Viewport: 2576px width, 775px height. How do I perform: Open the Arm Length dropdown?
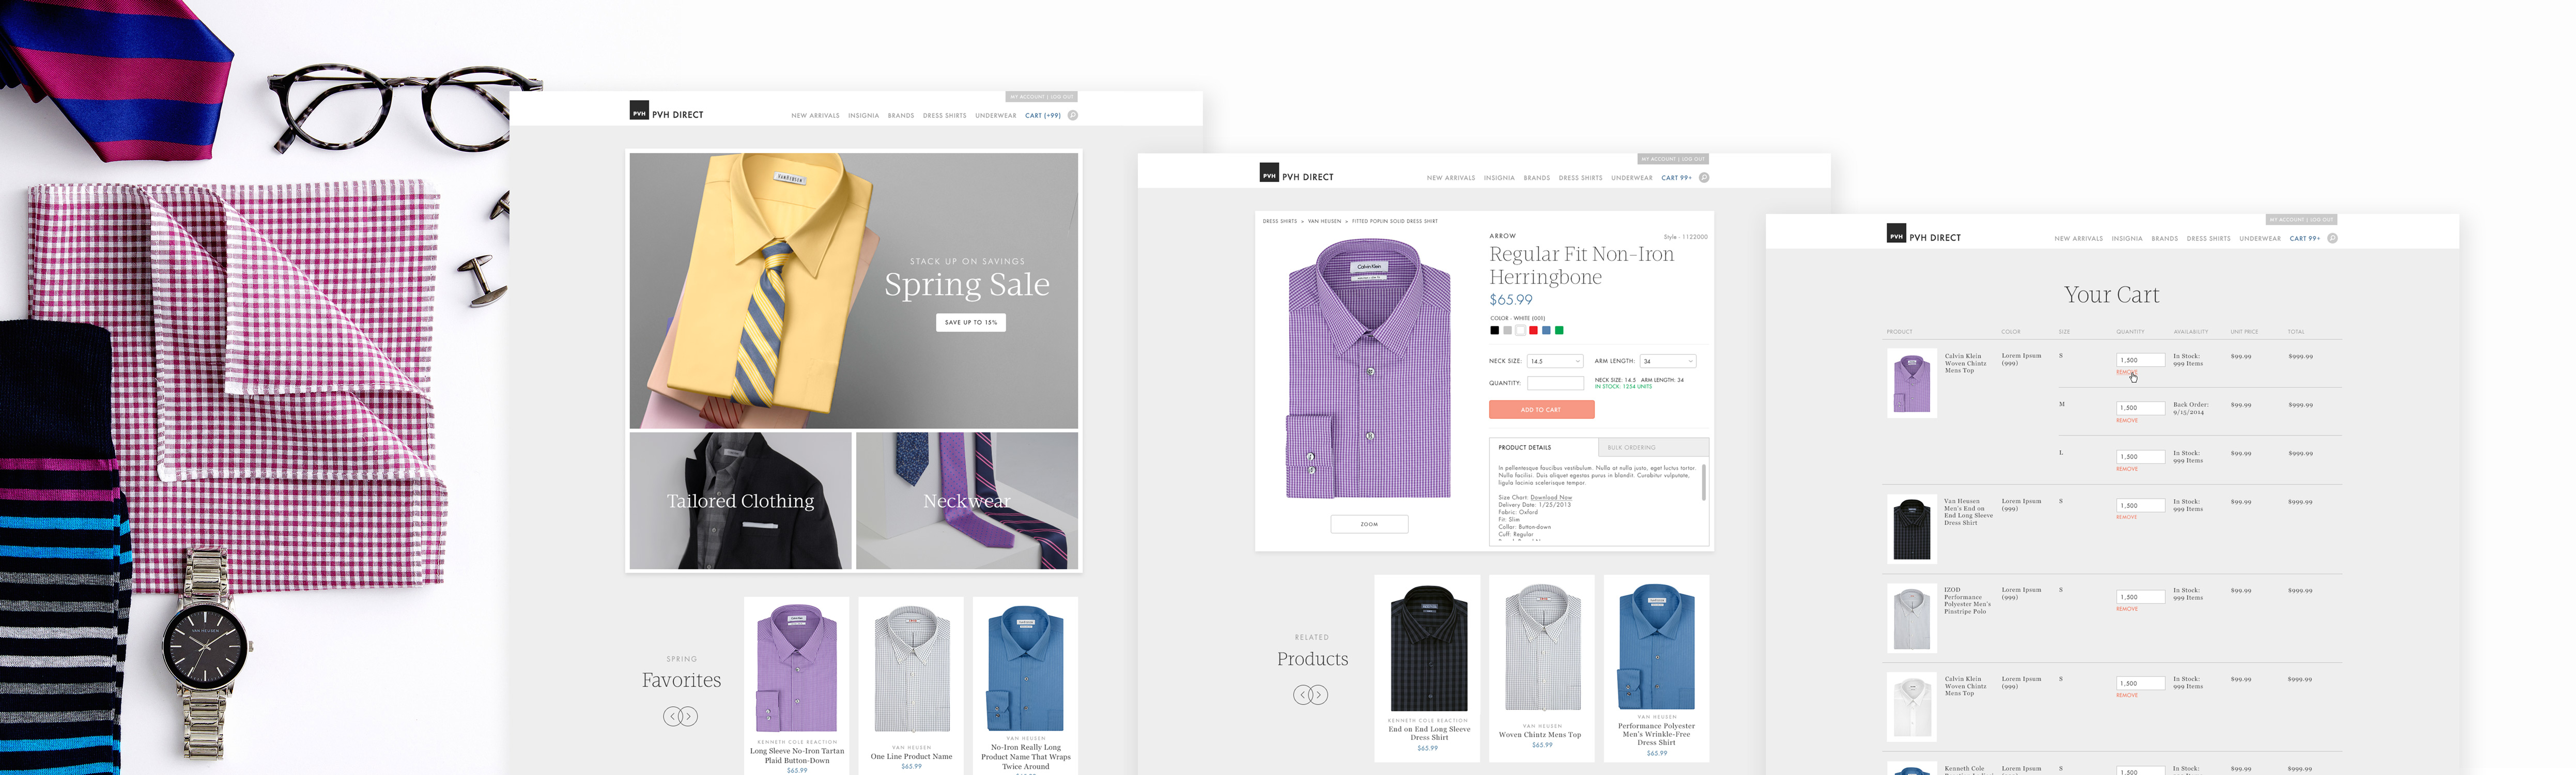(1668, 361)
